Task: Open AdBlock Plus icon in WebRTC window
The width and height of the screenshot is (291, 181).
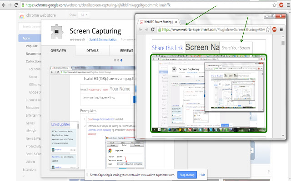Action: pyautogui.click(x=274, y=29)
